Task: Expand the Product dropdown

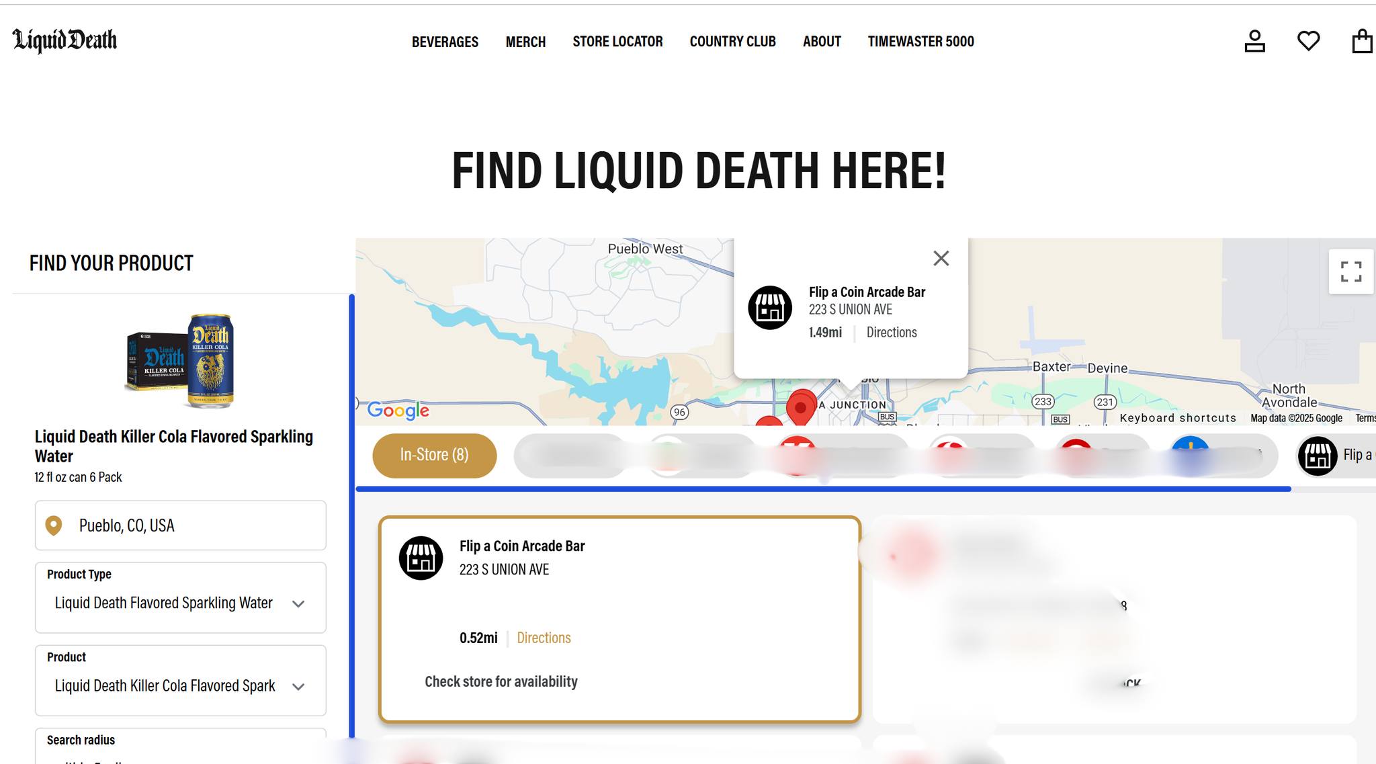Action: coord(180,685)
